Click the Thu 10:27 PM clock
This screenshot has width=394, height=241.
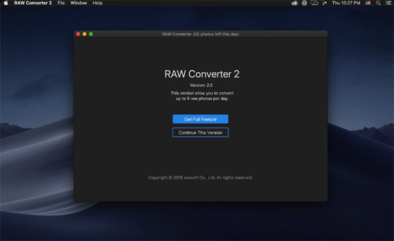click(346, 3)
